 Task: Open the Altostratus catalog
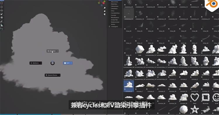tap(114, 4)
